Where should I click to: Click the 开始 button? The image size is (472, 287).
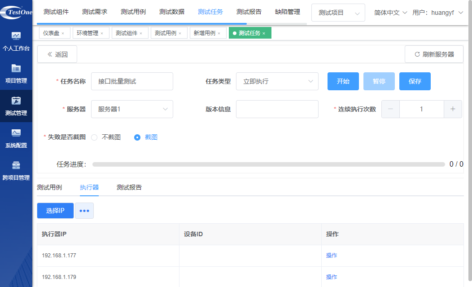tap(343, 81)
